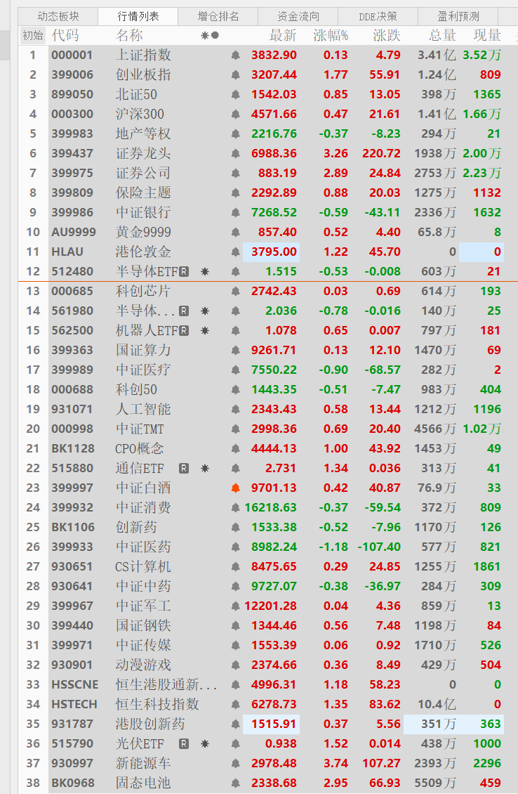Open the 盈利预测 tab

click(458, 16)
